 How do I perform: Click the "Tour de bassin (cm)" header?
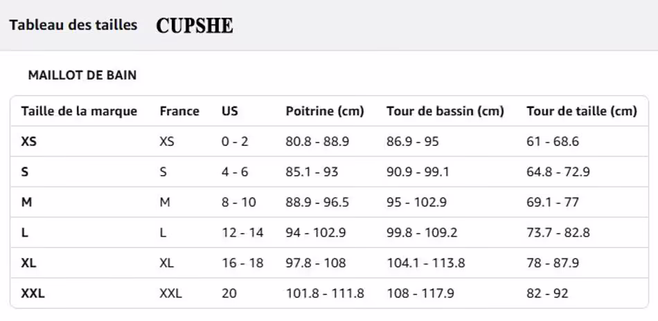click(x=445, y=111)
